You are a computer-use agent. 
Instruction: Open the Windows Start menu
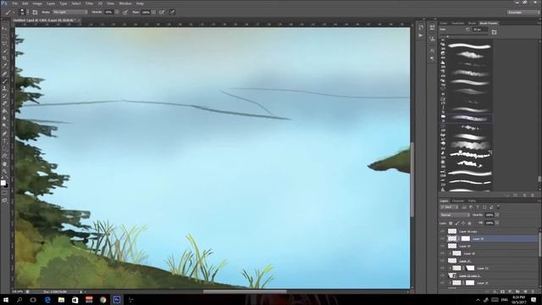6,300
